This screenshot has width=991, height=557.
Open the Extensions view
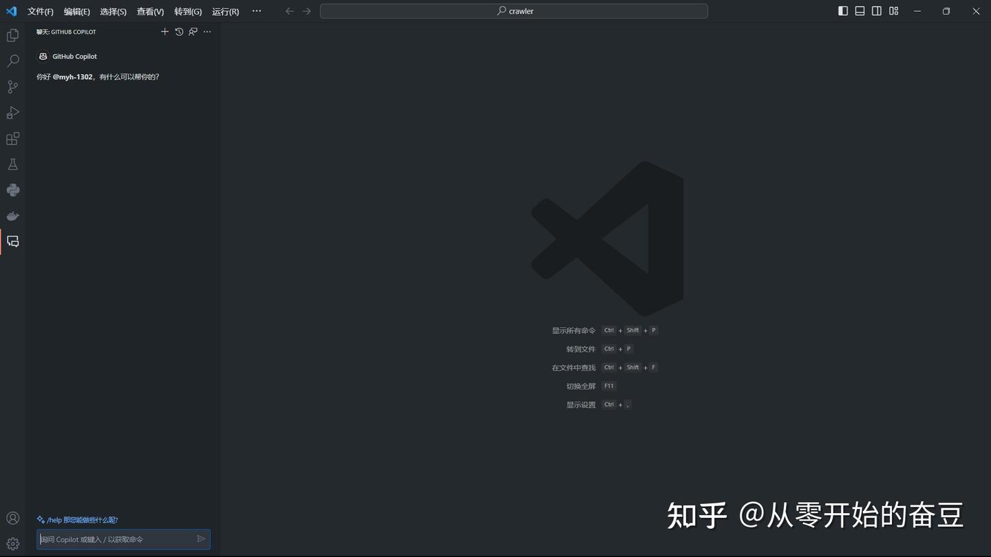coord(12,138)
